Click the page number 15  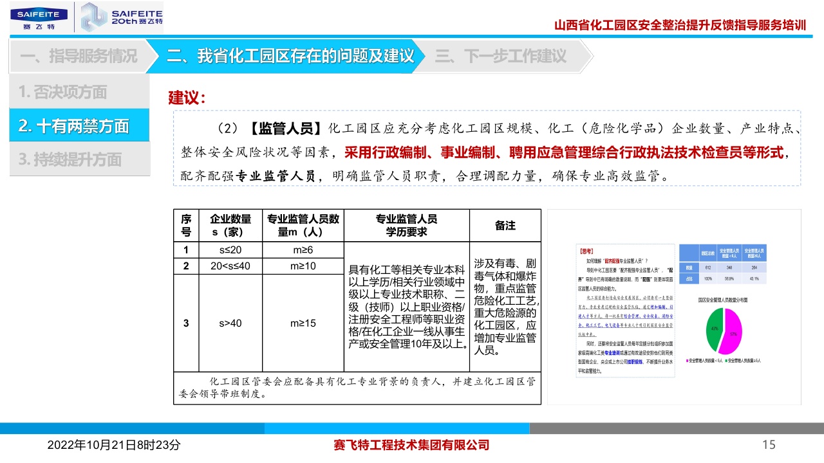(x=768, y=444)
